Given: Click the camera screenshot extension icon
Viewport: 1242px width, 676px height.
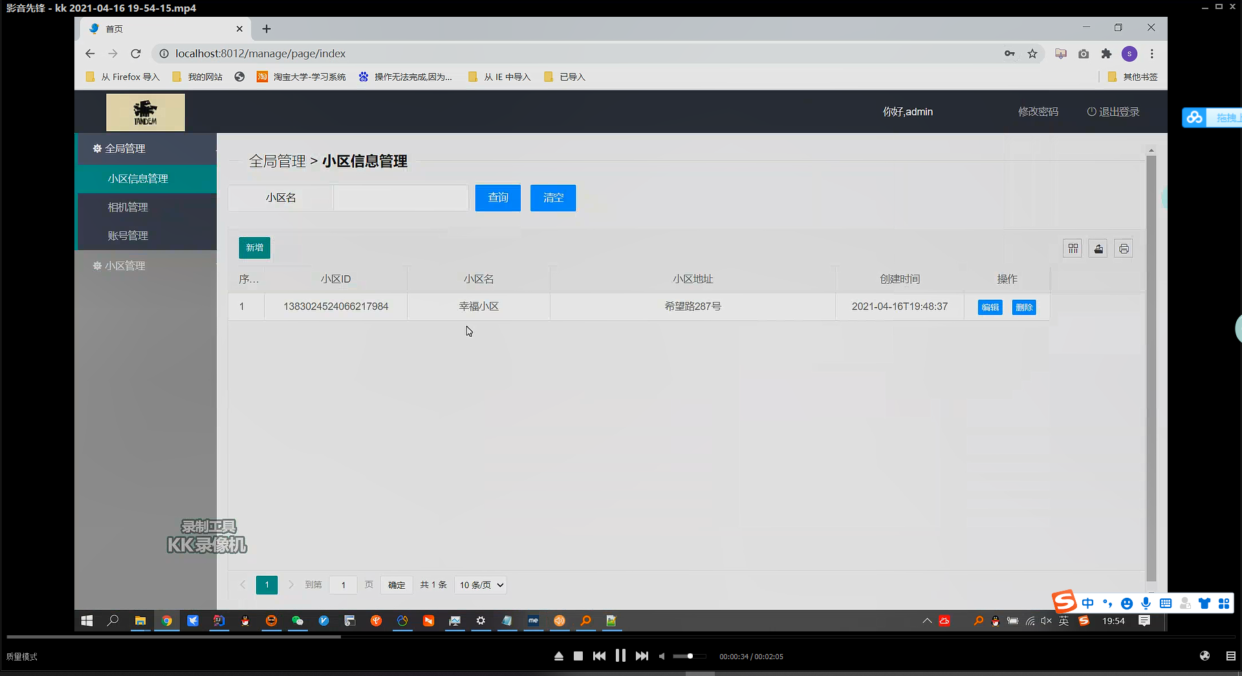Looking at the screenshot, I should (1084, 54).
